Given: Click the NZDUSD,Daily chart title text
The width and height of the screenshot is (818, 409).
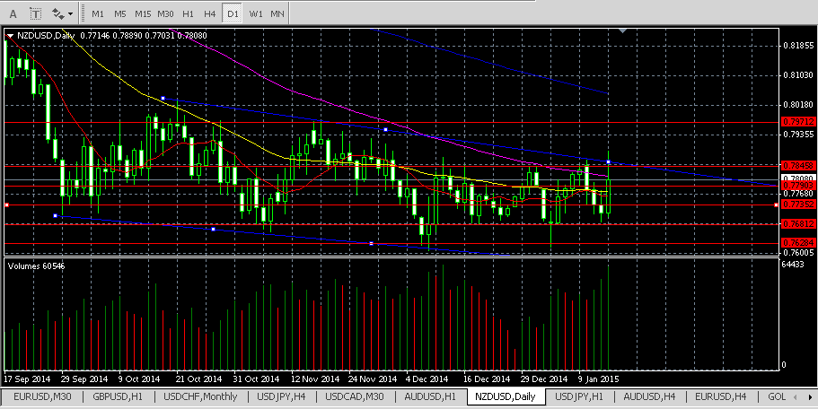Looking at the screenshot, I should tap(46, 36).
